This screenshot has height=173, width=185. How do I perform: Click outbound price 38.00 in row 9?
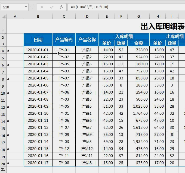(x=158, y=85)
